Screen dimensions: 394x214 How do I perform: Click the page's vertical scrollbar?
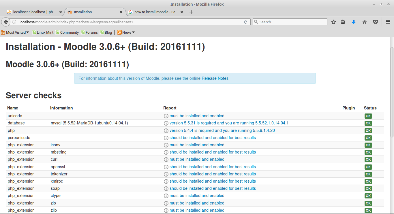(x=392, y=92)
